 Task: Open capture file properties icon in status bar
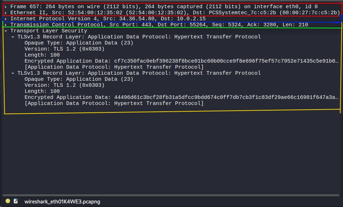(16, 201)
